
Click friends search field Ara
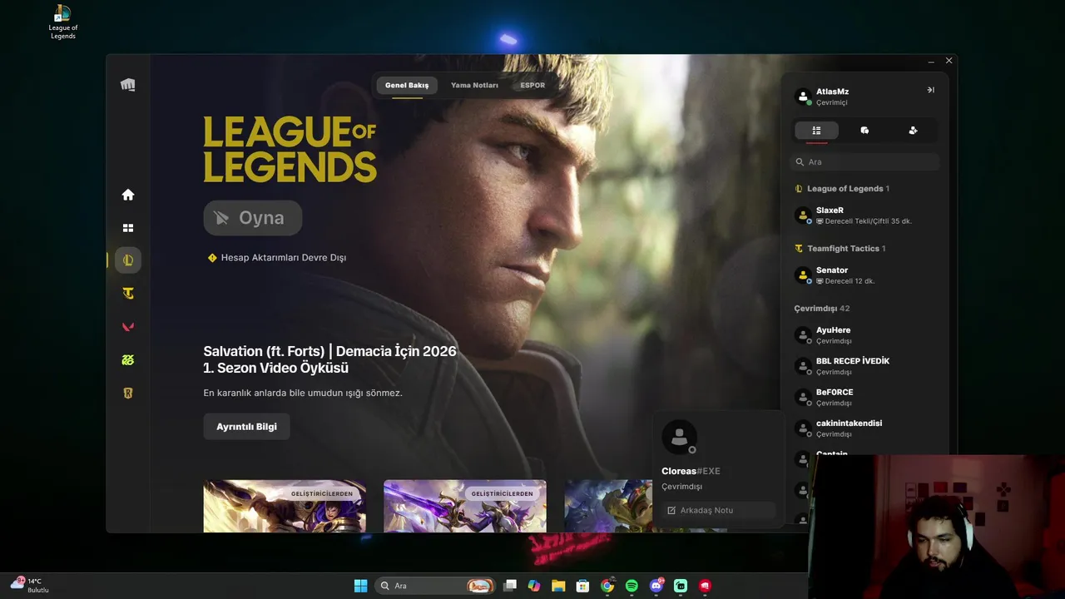[865, 162]
